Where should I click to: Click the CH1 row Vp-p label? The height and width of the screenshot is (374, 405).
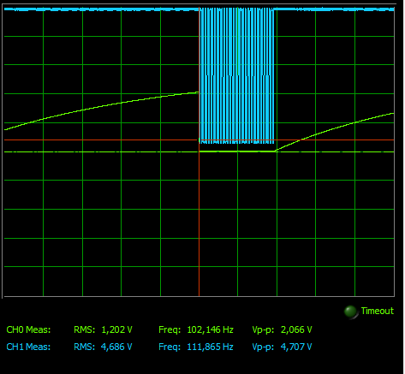263,347
